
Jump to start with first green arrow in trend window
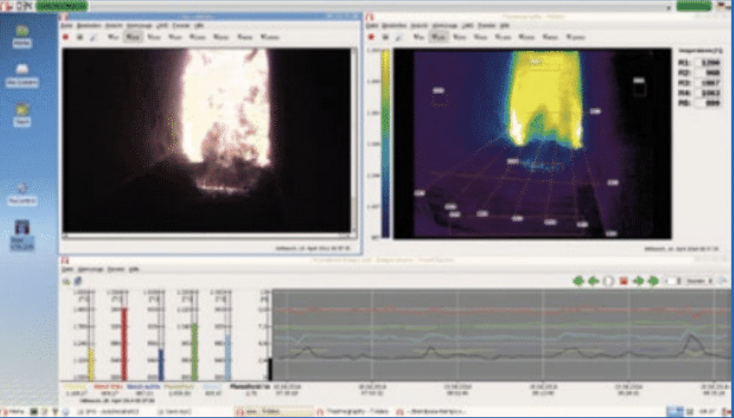click(x=578, y=281)
